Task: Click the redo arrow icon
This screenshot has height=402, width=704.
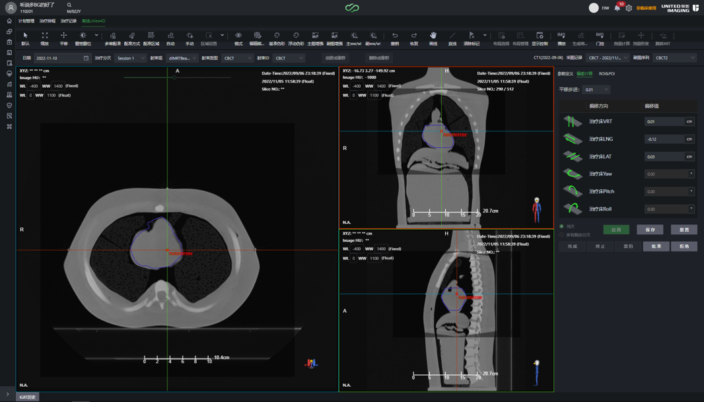Action: (414, 36)
